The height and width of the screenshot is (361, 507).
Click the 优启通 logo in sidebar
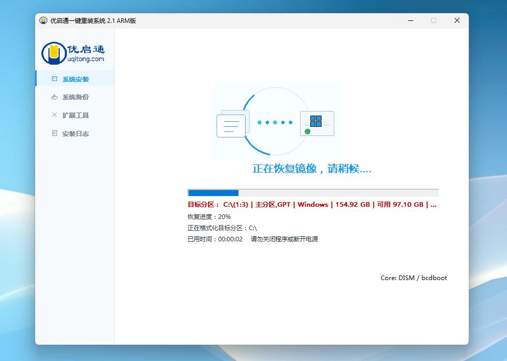[x=73, y=53]
